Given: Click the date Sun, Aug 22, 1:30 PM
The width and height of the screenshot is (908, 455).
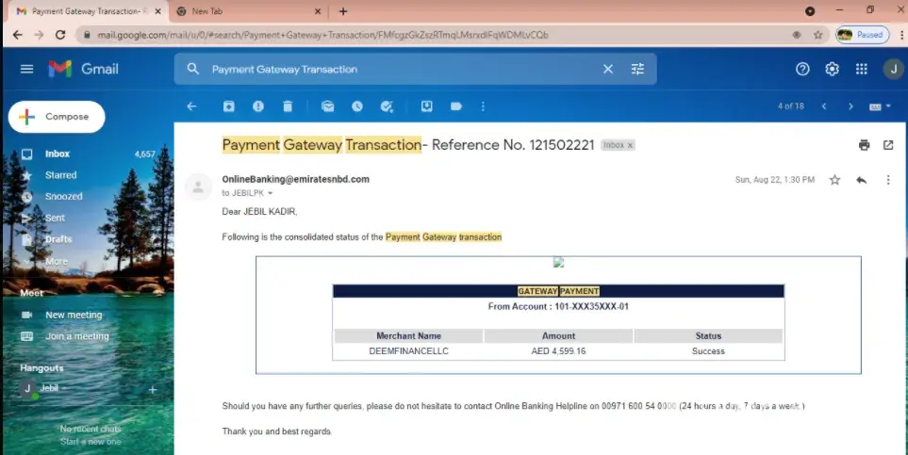Looking at the screenshot, I should tap(775, 180).
